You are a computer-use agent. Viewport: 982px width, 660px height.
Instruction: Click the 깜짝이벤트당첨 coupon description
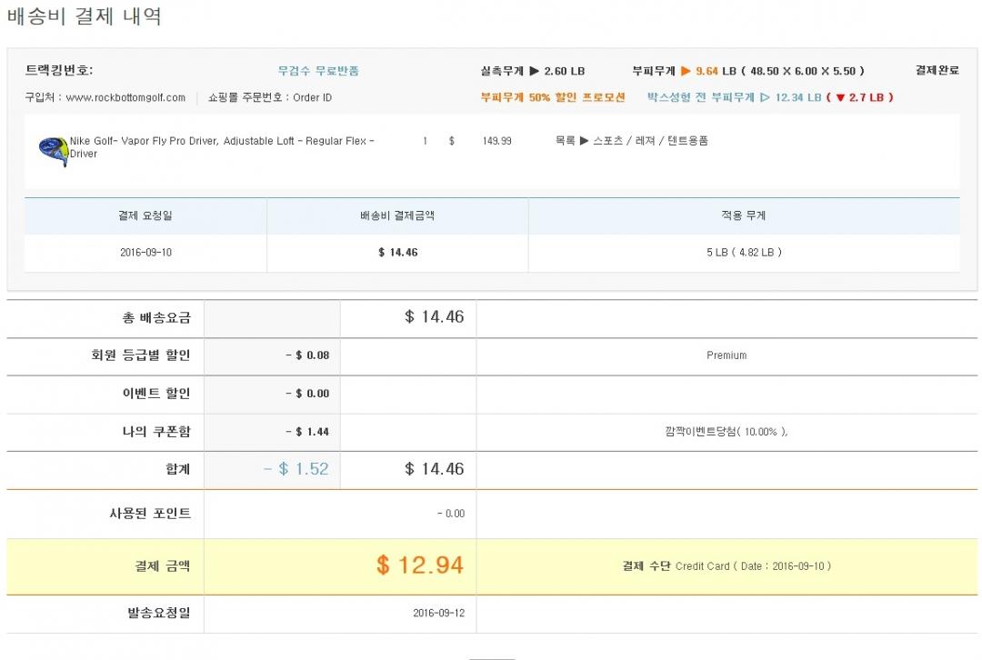[x=726, y=432]
